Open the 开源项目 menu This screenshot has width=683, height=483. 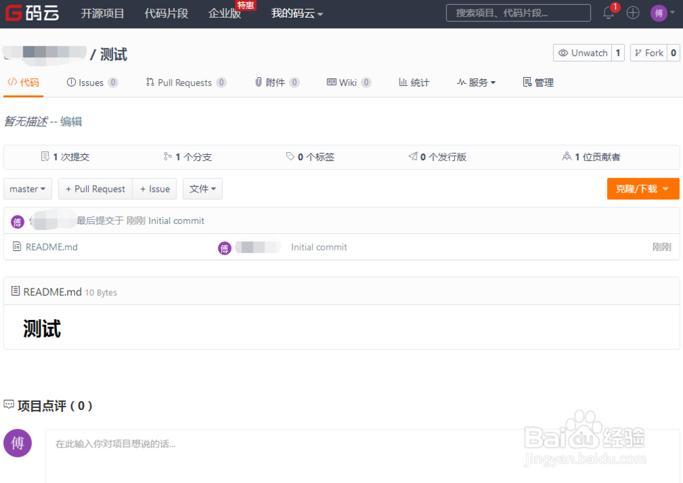102,12
